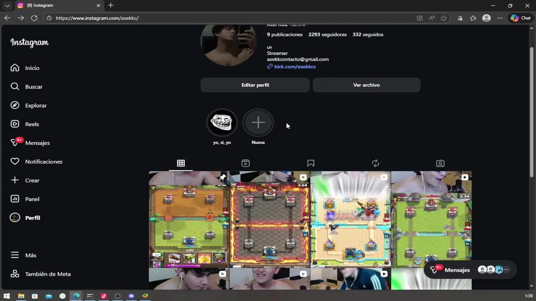The width and height of the screenshot is (536, 301).
Task: Open the Reels icon in sidebar
Action: tap(15, 124)
